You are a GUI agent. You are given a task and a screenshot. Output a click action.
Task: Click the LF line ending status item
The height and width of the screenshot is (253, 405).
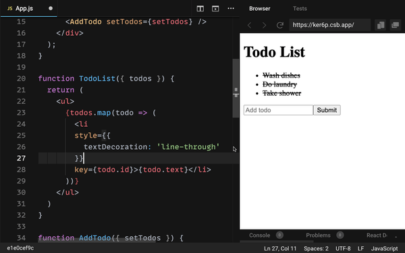360,248
